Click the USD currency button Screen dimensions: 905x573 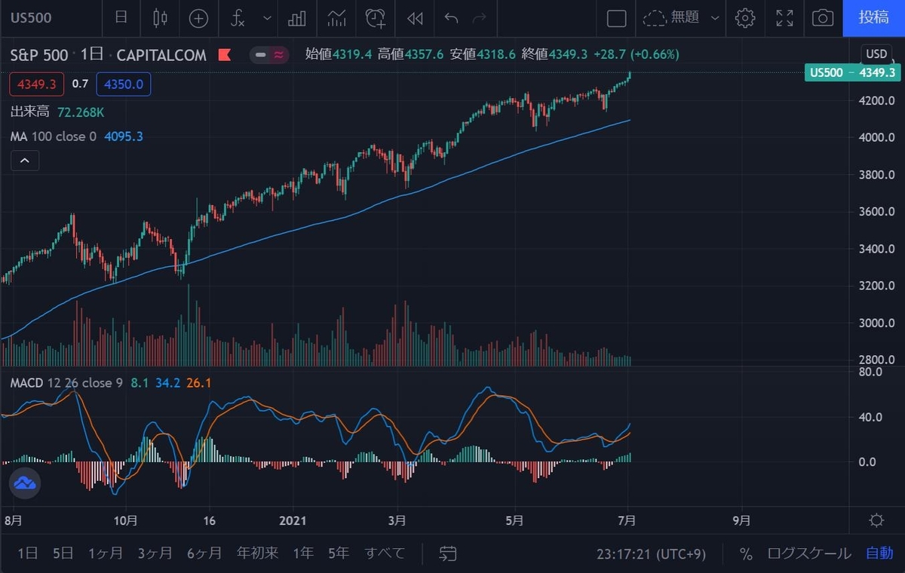pos(876,54)
